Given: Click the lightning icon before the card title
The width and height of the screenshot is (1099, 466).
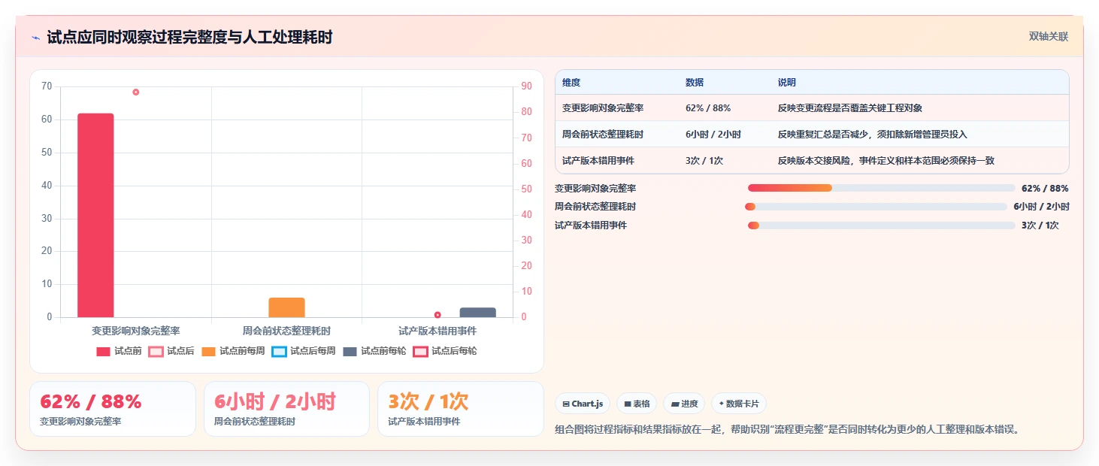Looking at the screenshot, I should (x=36, y=38).
